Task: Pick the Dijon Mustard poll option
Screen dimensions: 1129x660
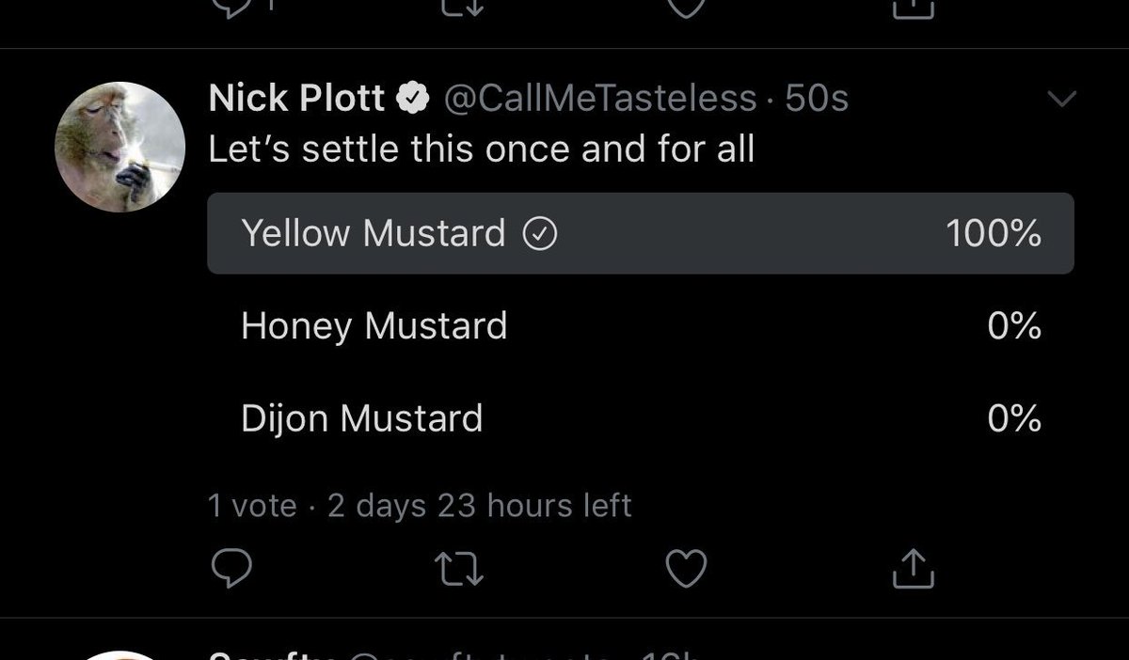Action: pos(640,417)
